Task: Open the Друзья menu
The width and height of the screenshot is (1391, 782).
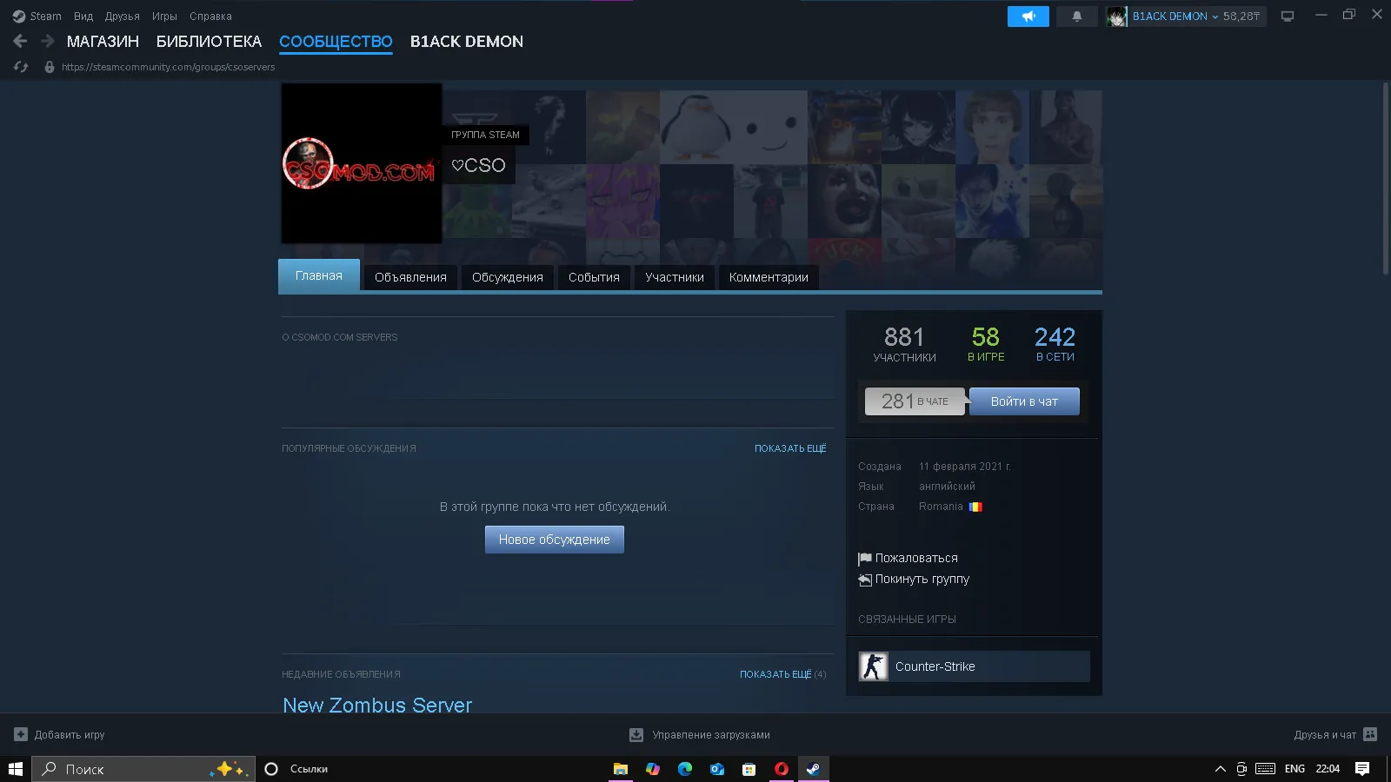Action: [123, 17]
